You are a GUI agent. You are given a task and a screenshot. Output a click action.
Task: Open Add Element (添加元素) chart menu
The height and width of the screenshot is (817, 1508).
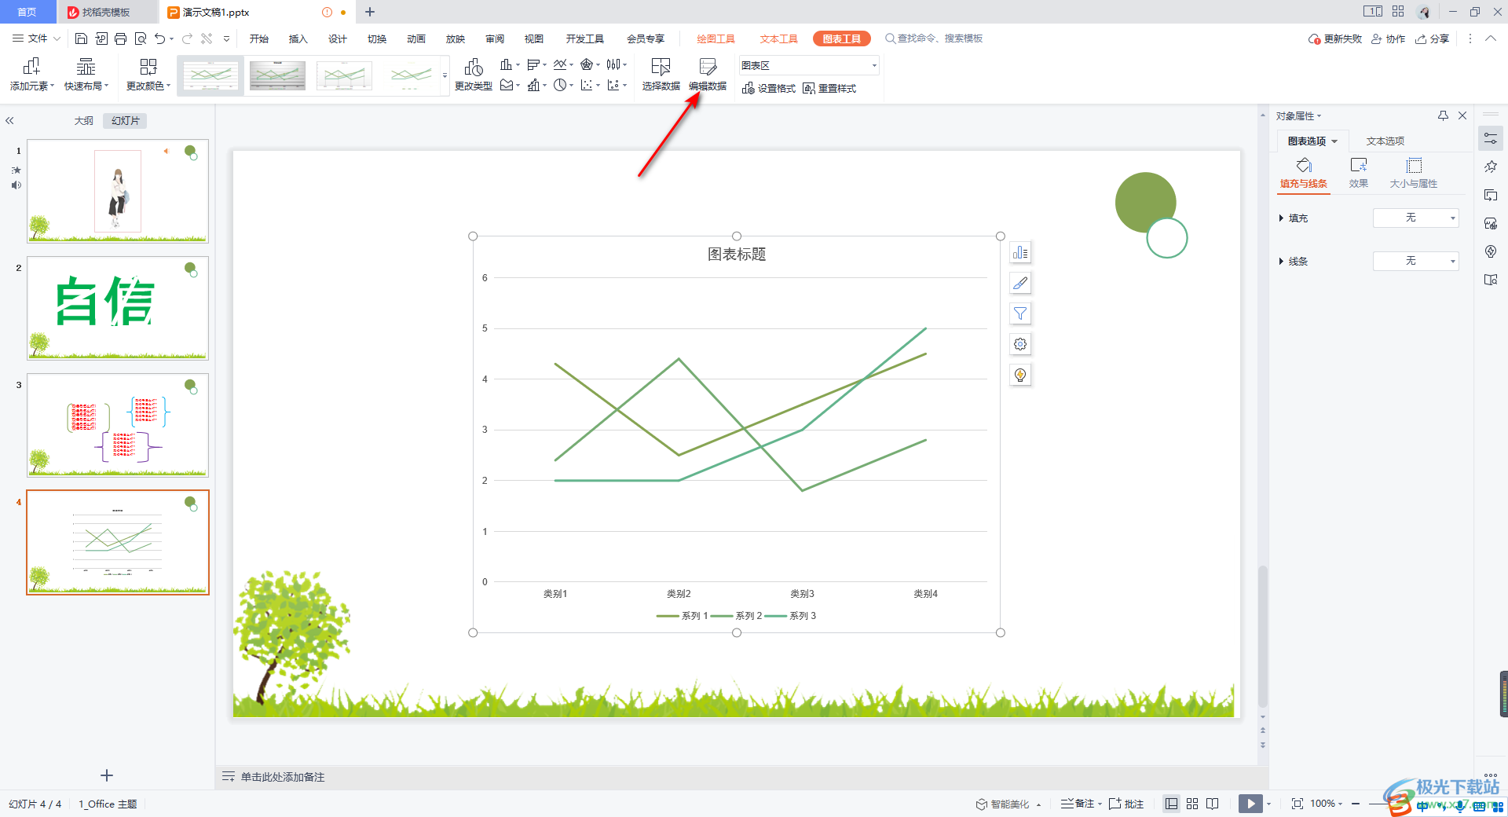click(32, 75)
